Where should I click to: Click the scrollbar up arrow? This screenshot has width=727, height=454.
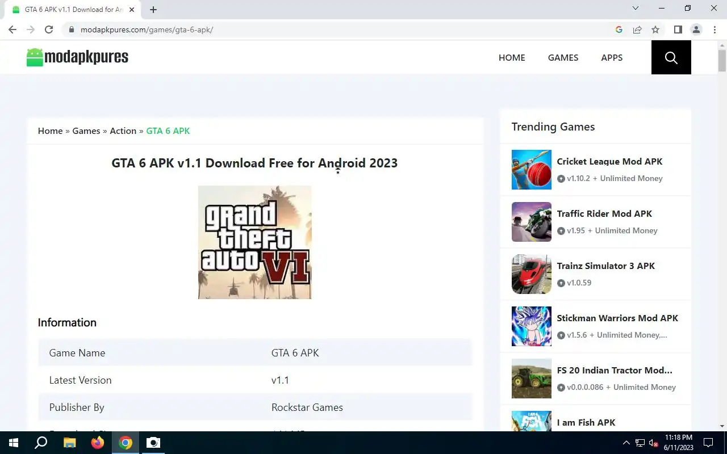pos(722,45)
